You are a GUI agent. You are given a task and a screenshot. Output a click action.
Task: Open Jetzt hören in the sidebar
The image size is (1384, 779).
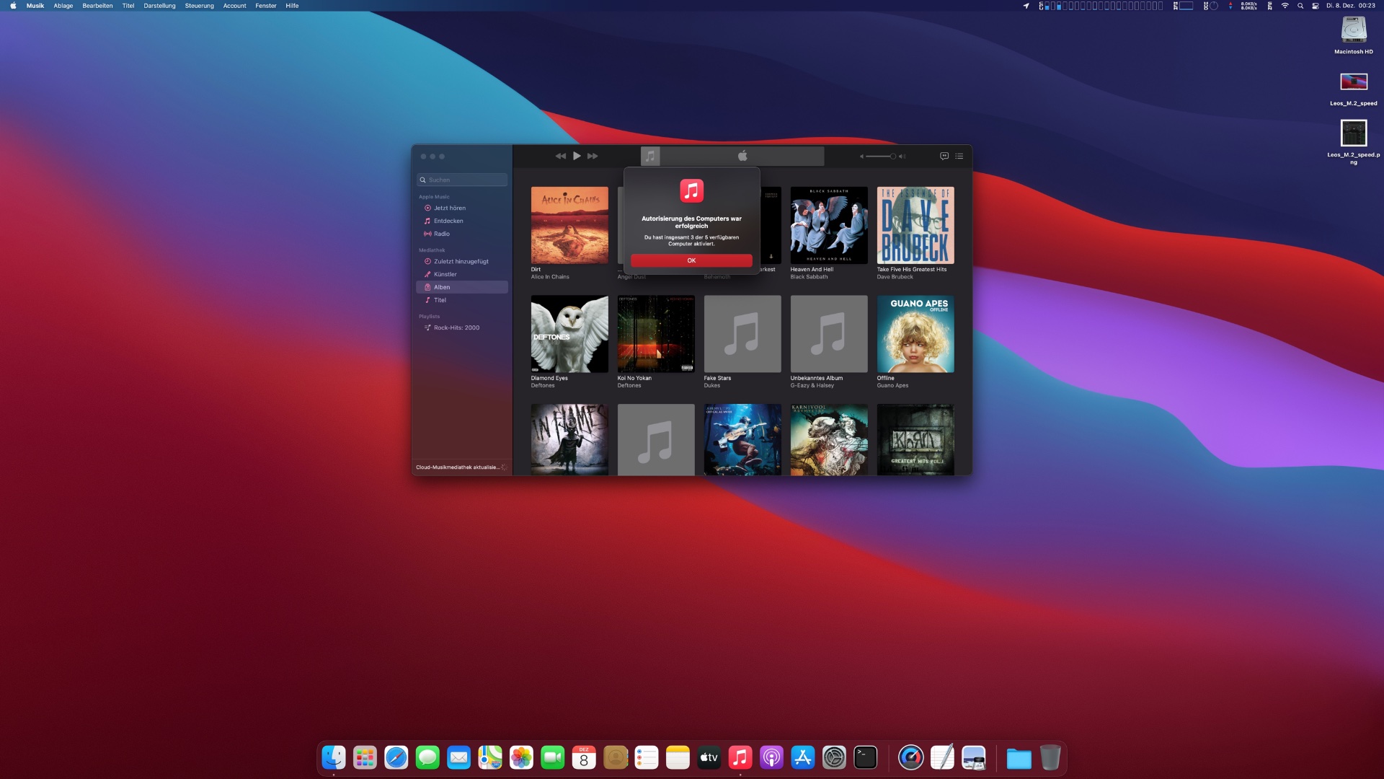point(449,208)
